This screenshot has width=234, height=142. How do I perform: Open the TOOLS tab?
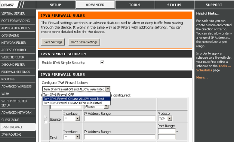pyautogui.click(x=135, y=4)
